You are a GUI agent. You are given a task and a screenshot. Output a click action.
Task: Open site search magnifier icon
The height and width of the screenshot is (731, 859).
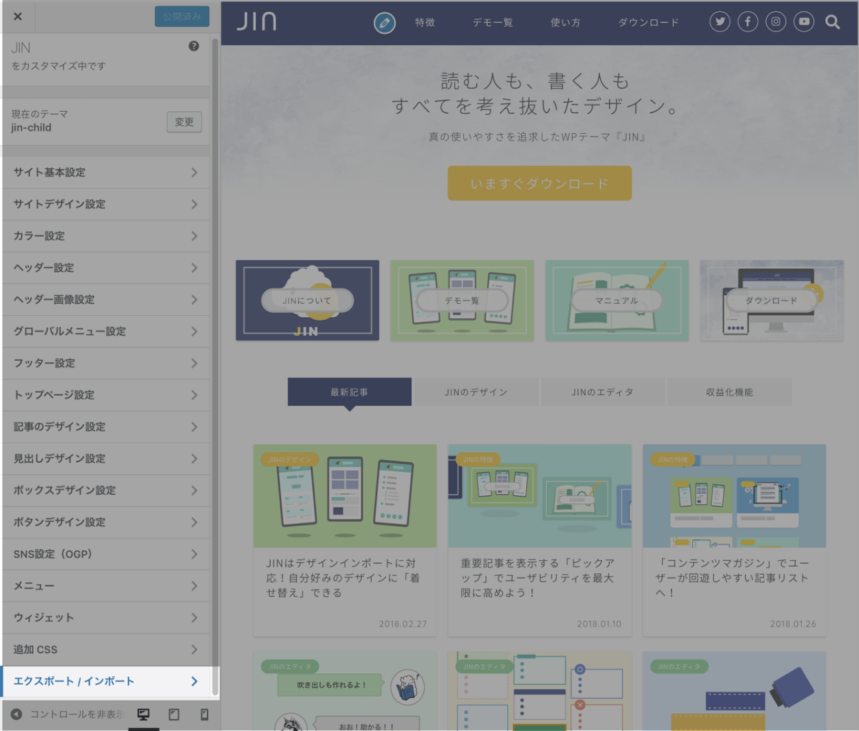[832, 23]
